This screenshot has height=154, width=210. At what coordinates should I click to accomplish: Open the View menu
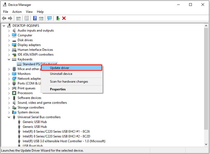[29, 12]
